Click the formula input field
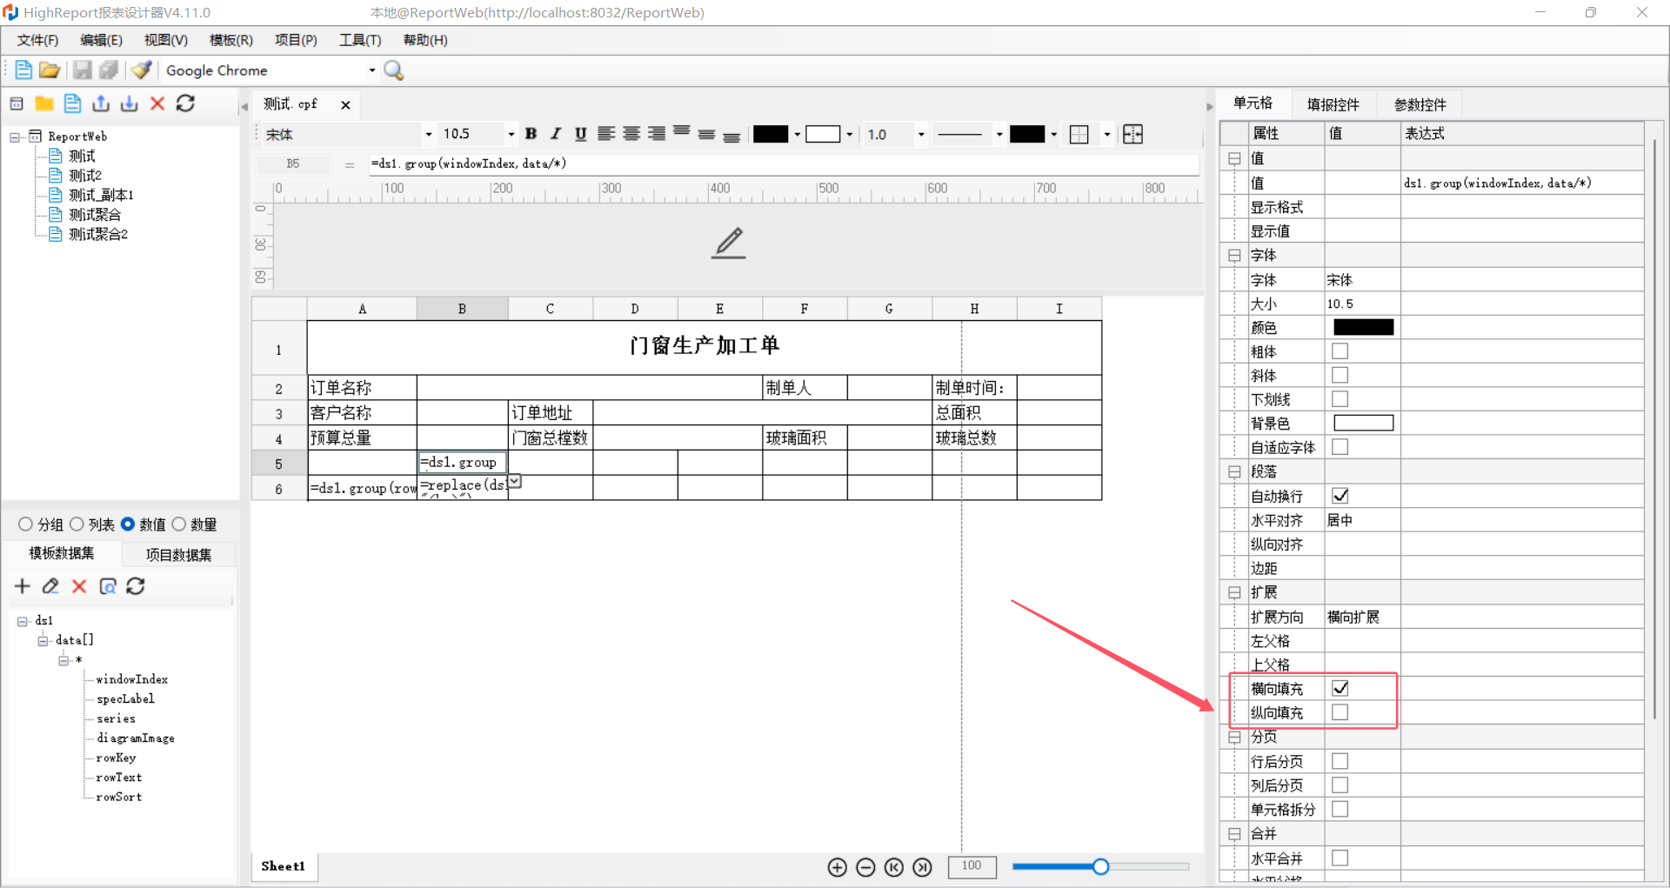 [x=783, y=164]
